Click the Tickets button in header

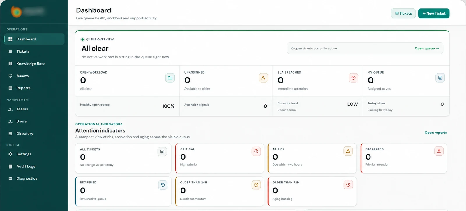pos(403,13)
